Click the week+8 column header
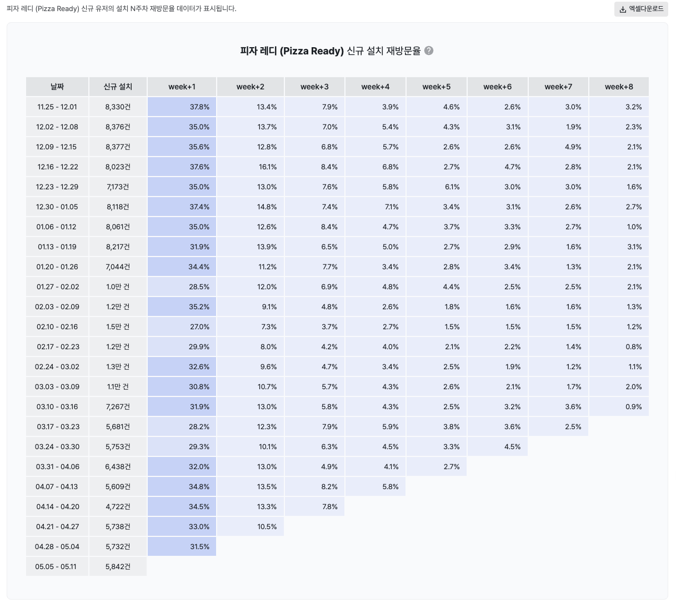Viewport: 676px width, 608px height. [x=618, y=87]
